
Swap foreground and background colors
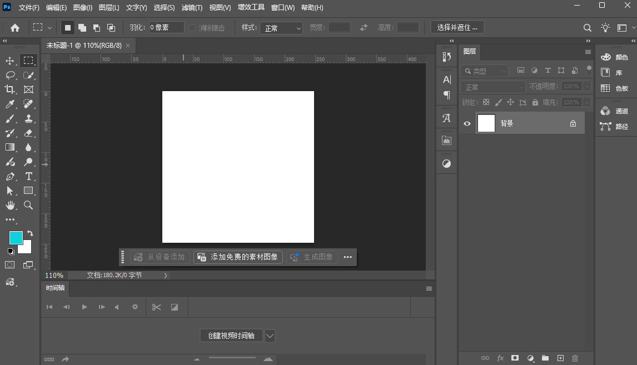tap(30, 233)
